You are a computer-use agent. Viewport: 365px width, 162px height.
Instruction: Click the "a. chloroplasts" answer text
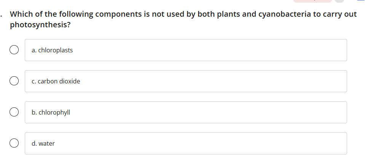tap(52, 50)
